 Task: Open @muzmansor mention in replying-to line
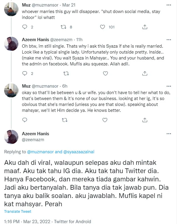point(41,152)
